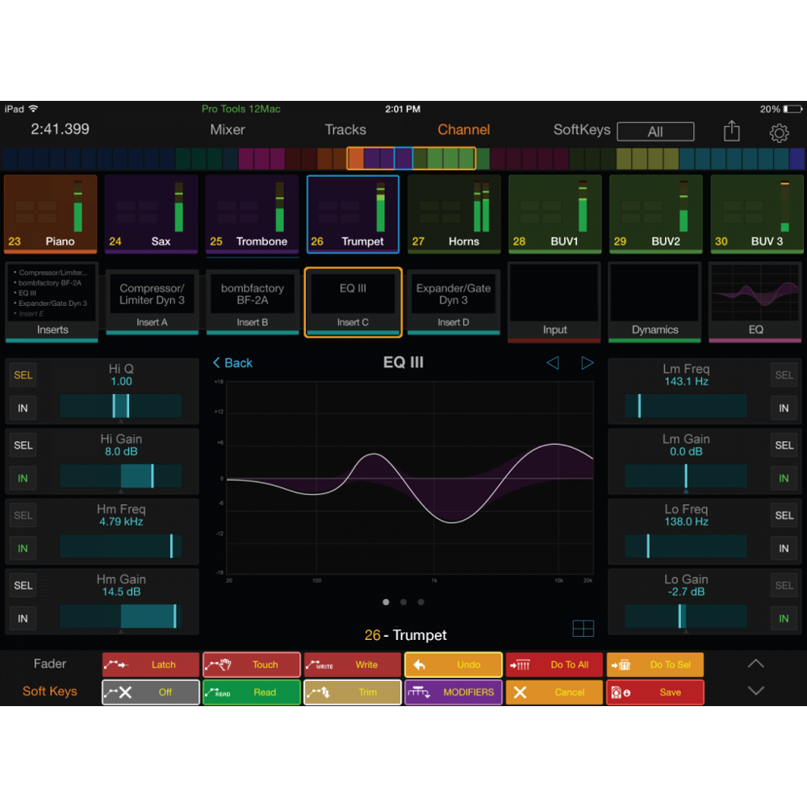Screen dimensions: 807x807
Task: Toggle SEL for Hi Q
Action: pos(23,375)
